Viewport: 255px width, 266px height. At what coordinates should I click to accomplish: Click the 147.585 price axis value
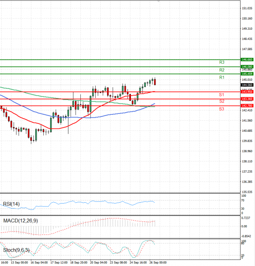247,49
